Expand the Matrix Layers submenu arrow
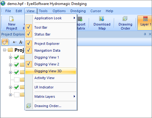152x118 pixels. pos(74,97)
